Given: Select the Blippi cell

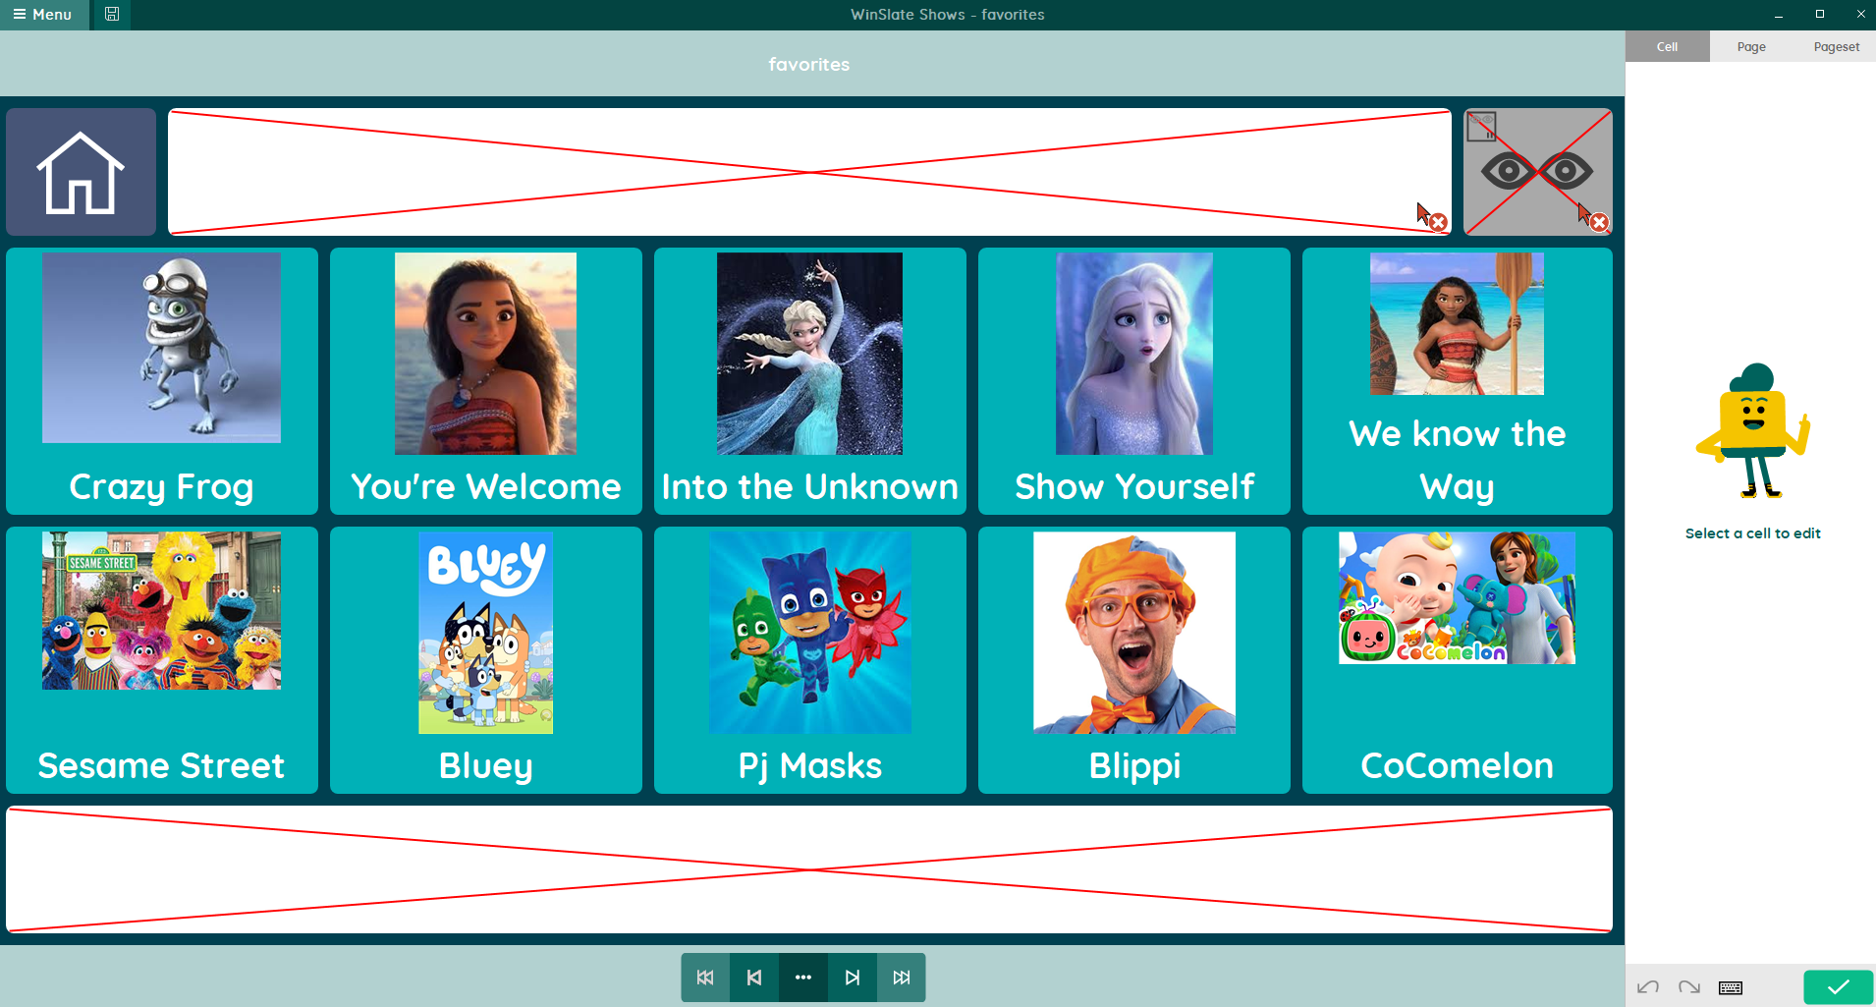Looking at the screenshot, I should click(1134, 660).
